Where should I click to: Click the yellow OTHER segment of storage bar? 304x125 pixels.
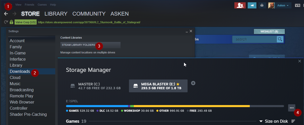pyautogui.click(x=192, y=106)
